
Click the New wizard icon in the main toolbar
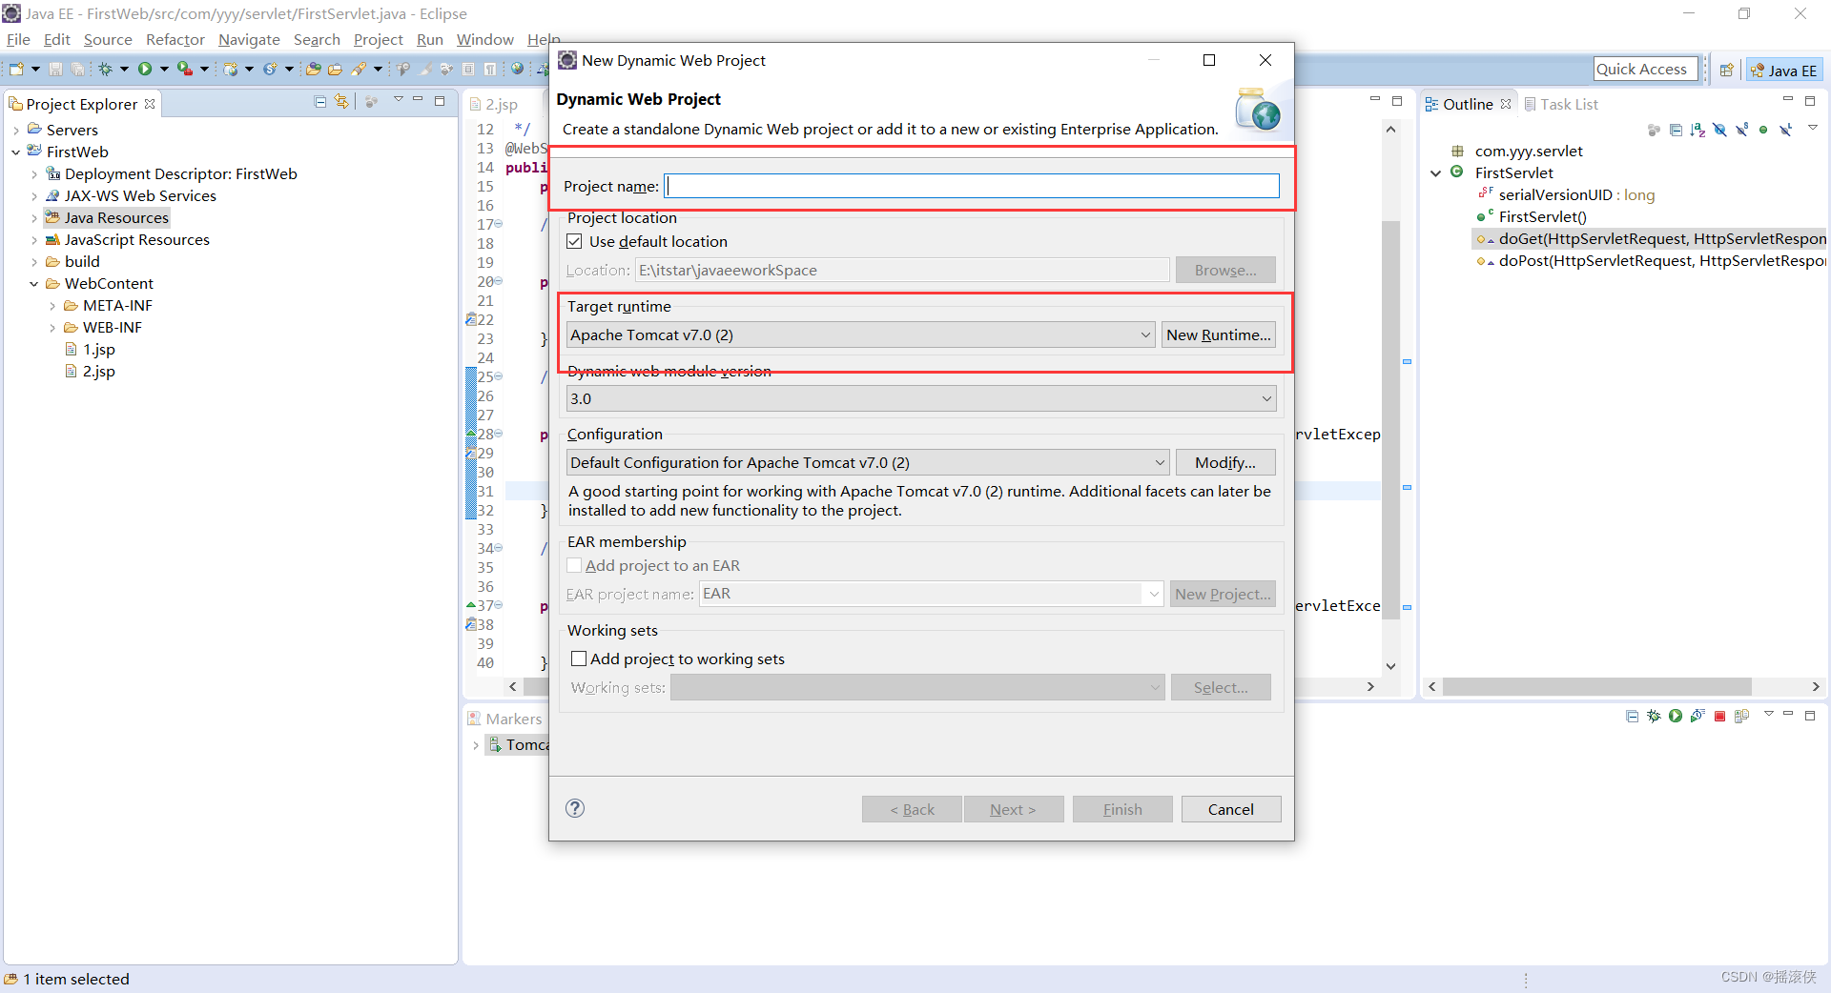(x=16, y=69)
